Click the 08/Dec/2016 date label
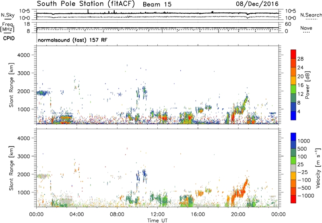Screen dimensions: 322x223 pyautogui.click(x=257, y=4)
